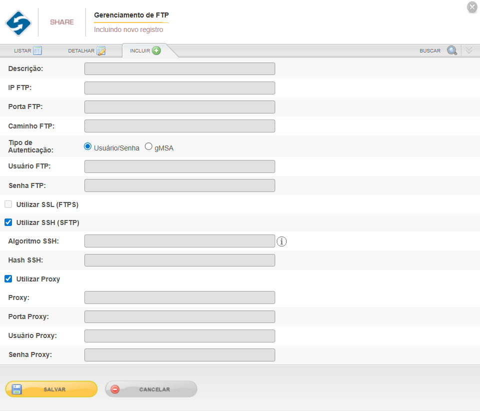480x411 pixels.
Task: Disable the Utilizar Proxy checkbox
Action: click(8, 279)
